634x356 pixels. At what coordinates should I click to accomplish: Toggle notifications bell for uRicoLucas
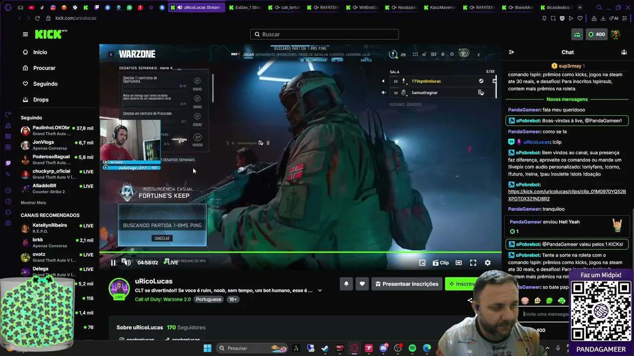[x=346, y=284]
